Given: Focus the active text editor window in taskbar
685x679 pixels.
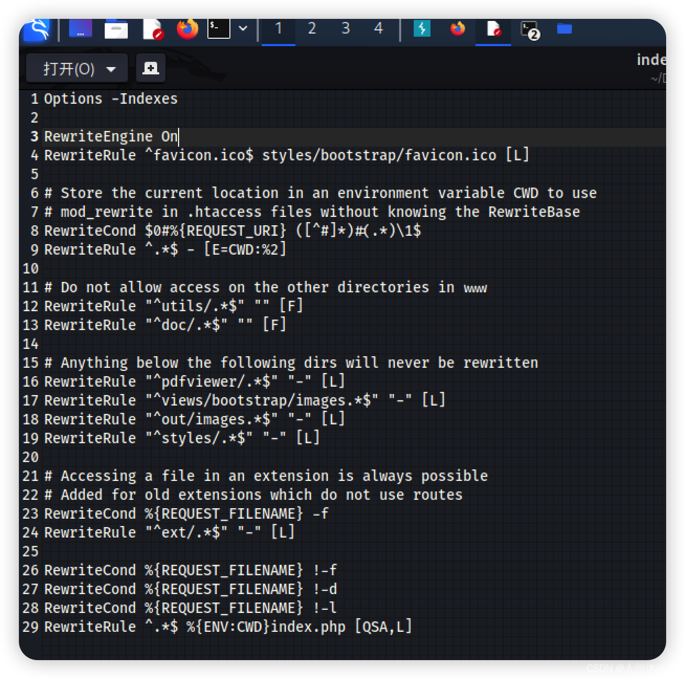Looking at the screenshot, I should 493,29.
